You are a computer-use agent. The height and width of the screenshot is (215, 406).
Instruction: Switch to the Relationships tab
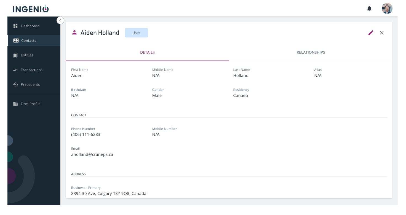click(x=311, y=52)
